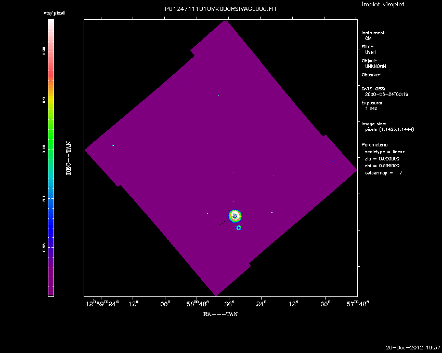Click the 'colourmap = 7' parameter

[x=383, y=172]
